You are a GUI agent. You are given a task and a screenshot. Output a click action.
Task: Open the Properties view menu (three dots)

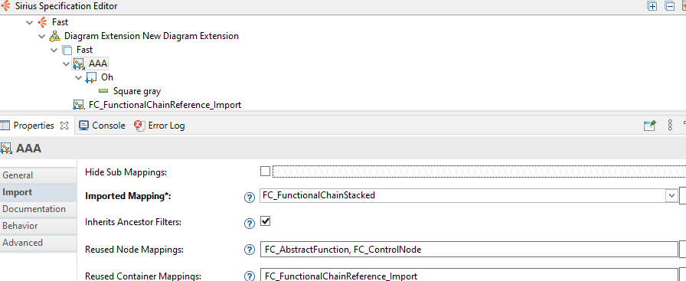(670, 126)
